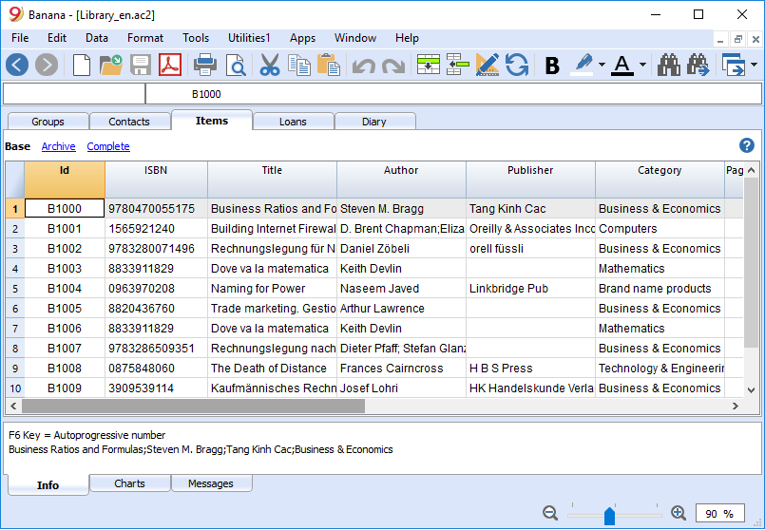The height and width of the screenshot is (530, 765).
Task: Open the Archive view link
Action: point(59,146)
